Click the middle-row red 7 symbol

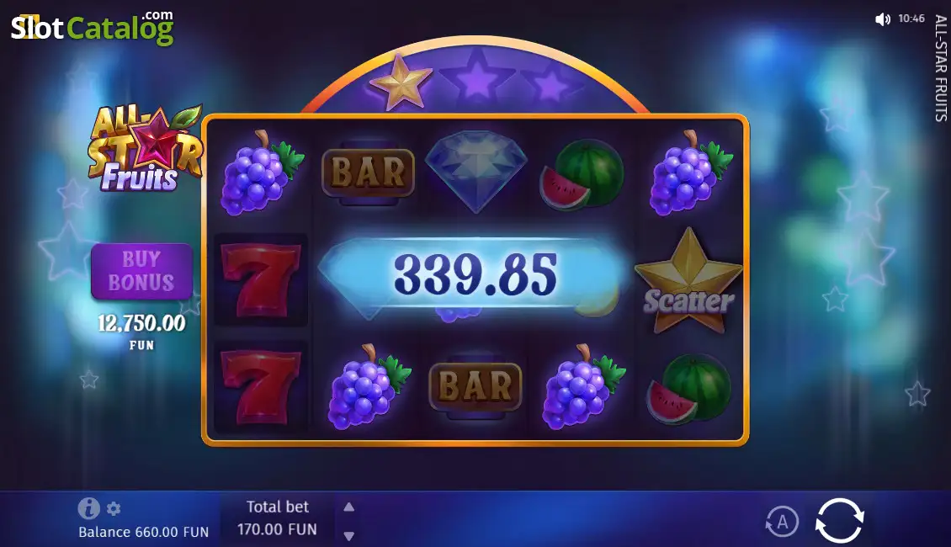261,280
